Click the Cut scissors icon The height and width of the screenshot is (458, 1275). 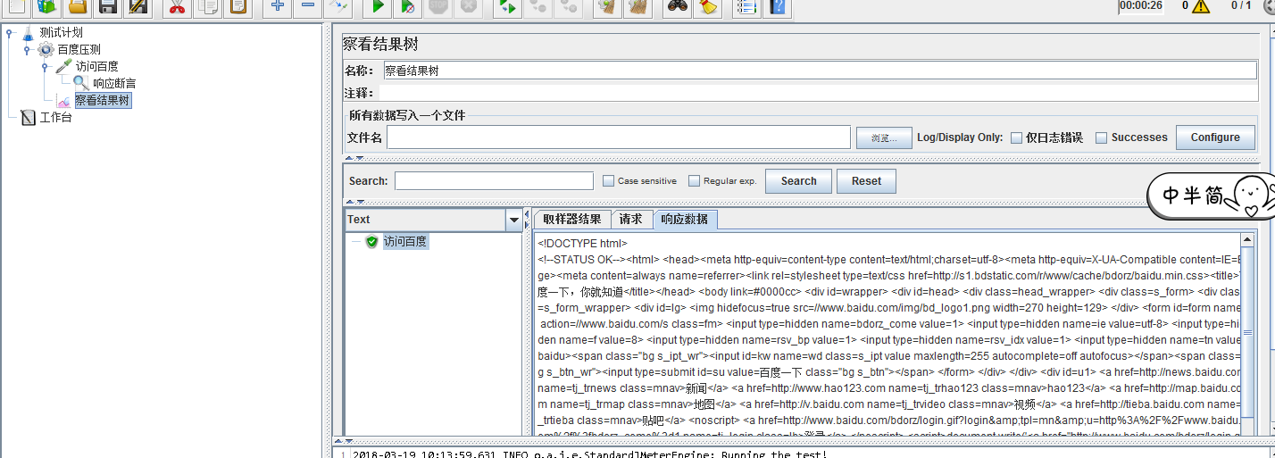(x=177, y=7)
